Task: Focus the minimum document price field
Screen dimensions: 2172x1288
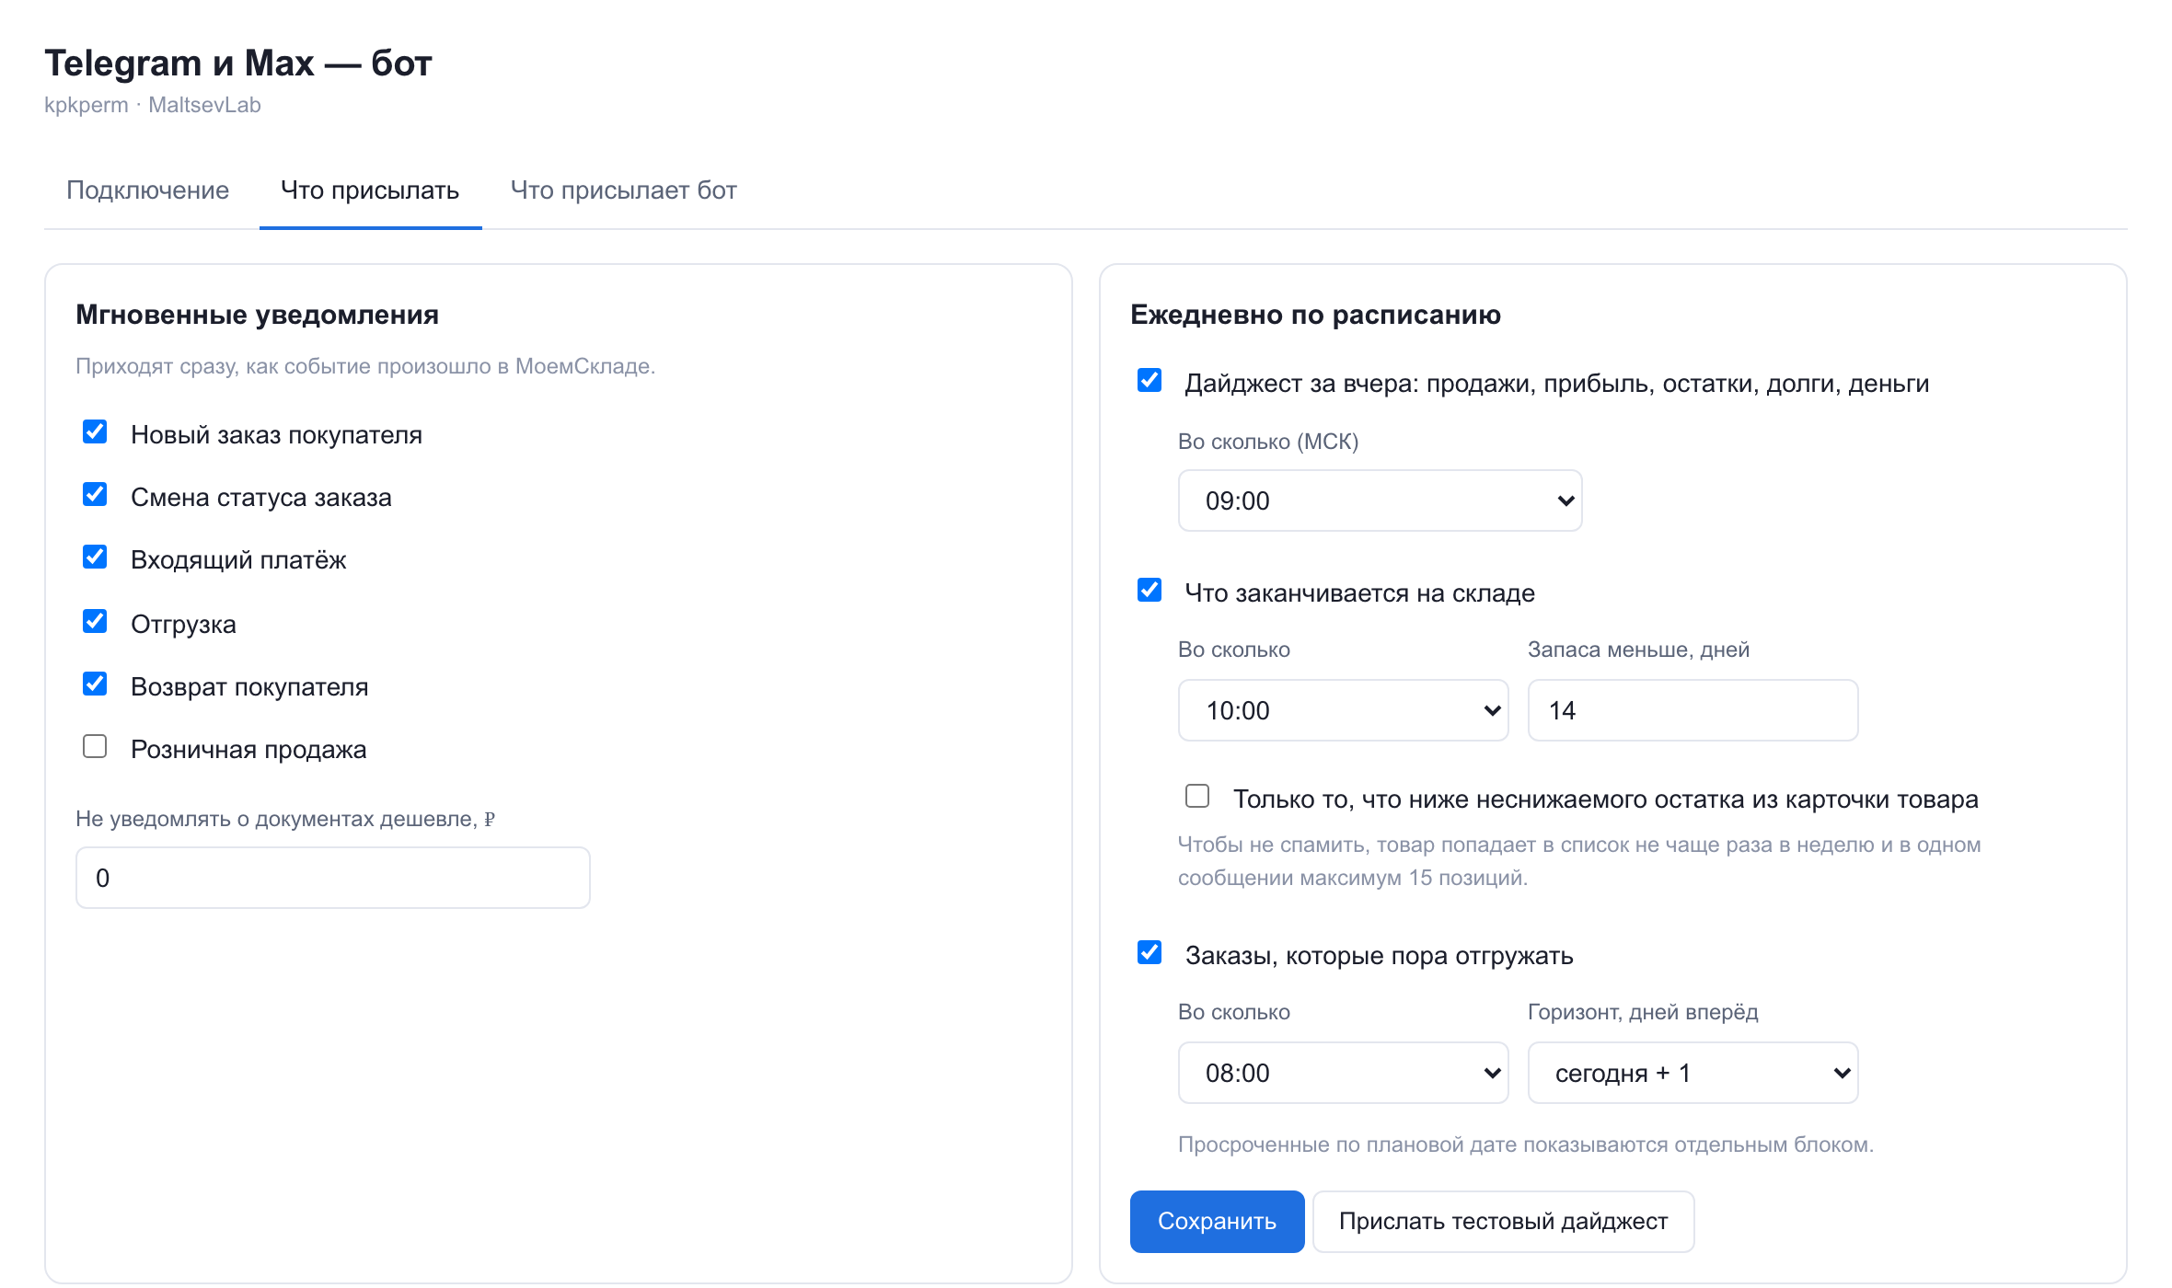Action: [x=333, y=878]
